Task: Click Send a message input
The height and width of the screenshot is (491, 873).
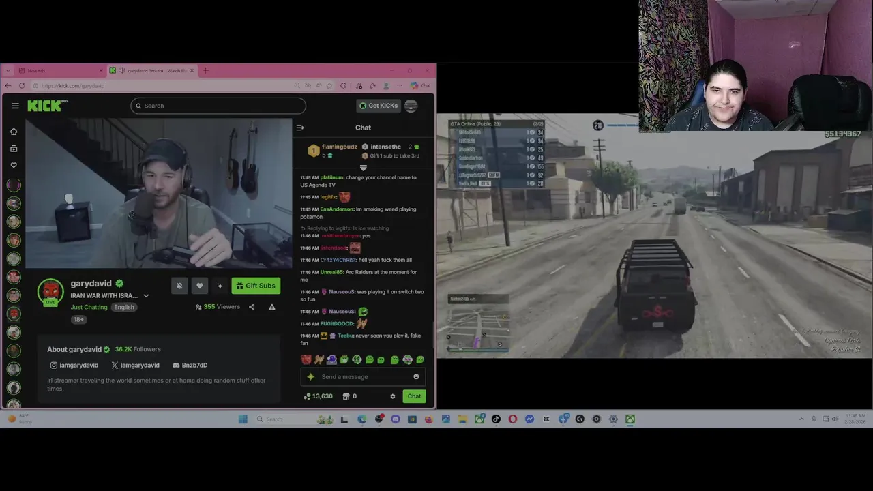Action: click(x=363, y=377)
